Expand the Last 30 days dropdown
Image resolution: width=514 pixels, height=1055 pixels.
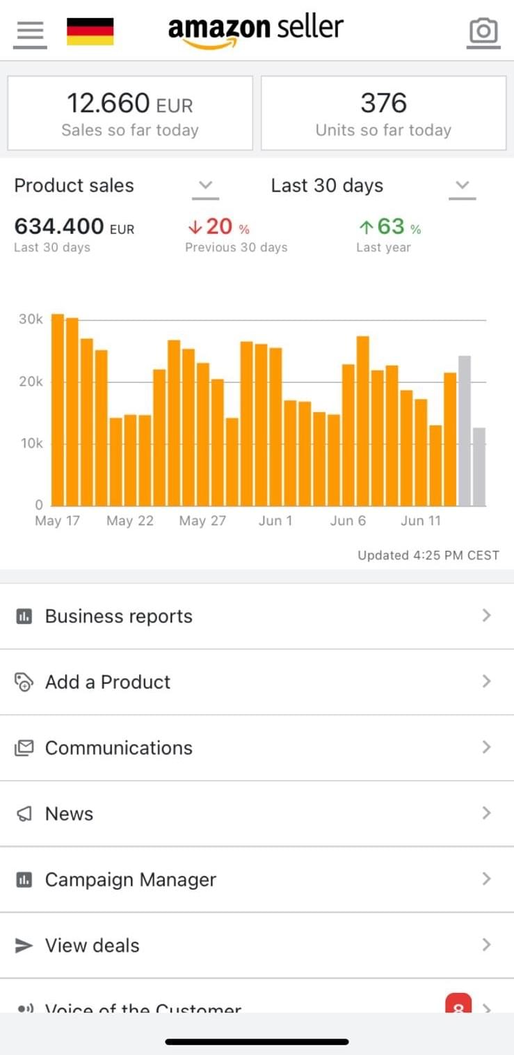coord(463,186)
